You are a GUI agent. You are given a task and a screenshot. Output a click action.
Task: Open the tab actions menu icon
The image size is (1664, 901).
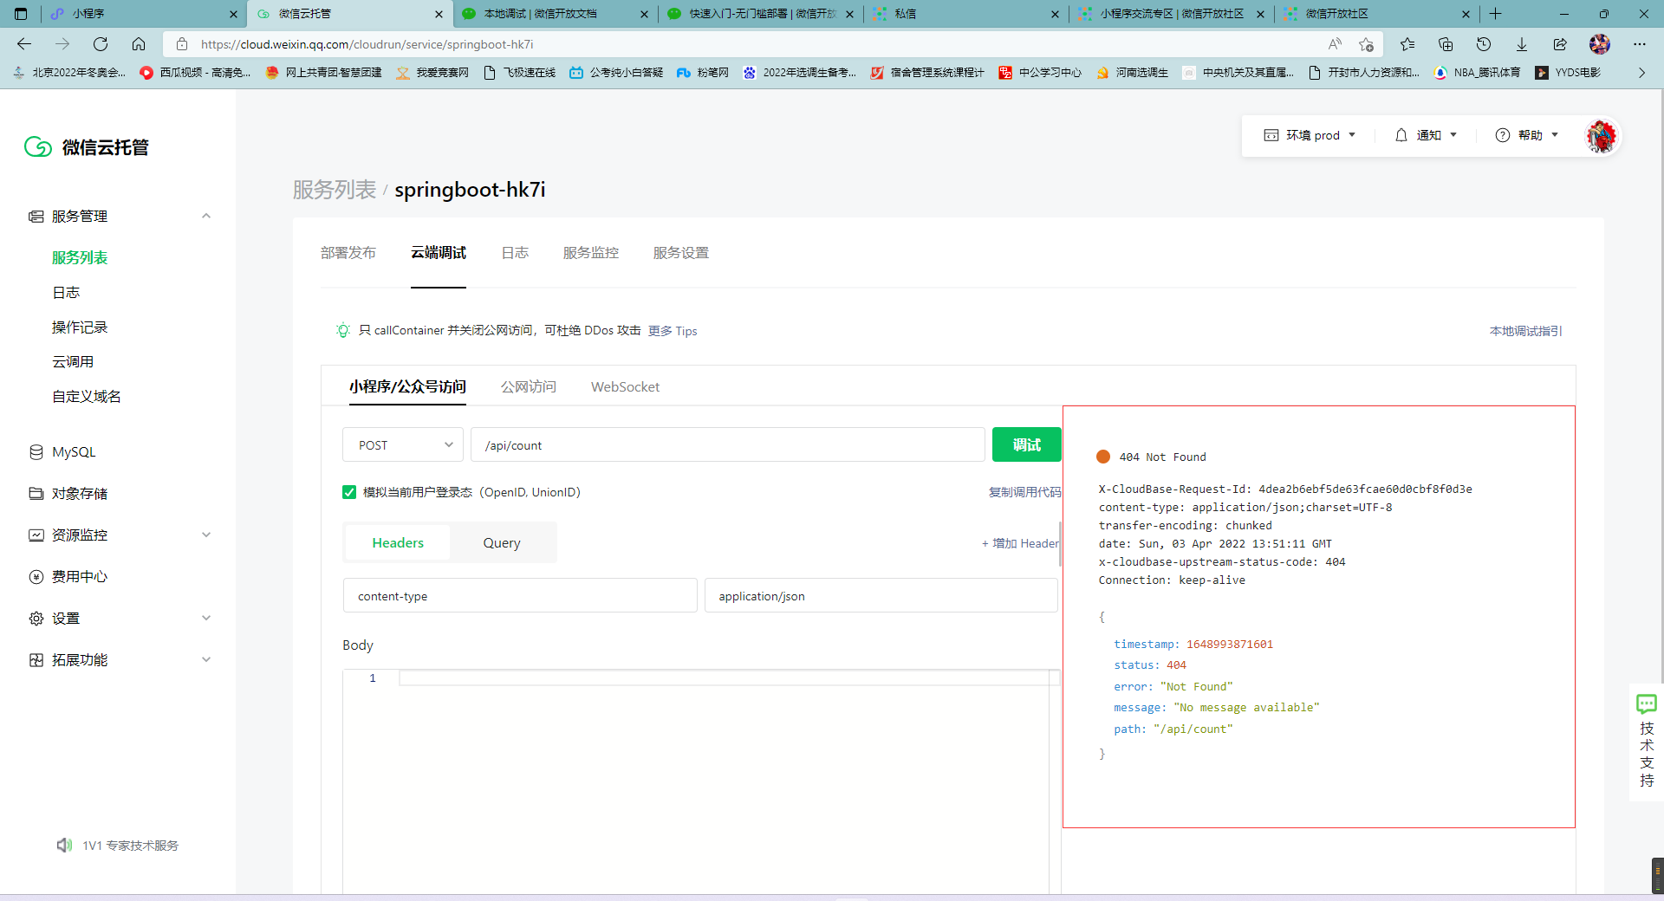21,14
